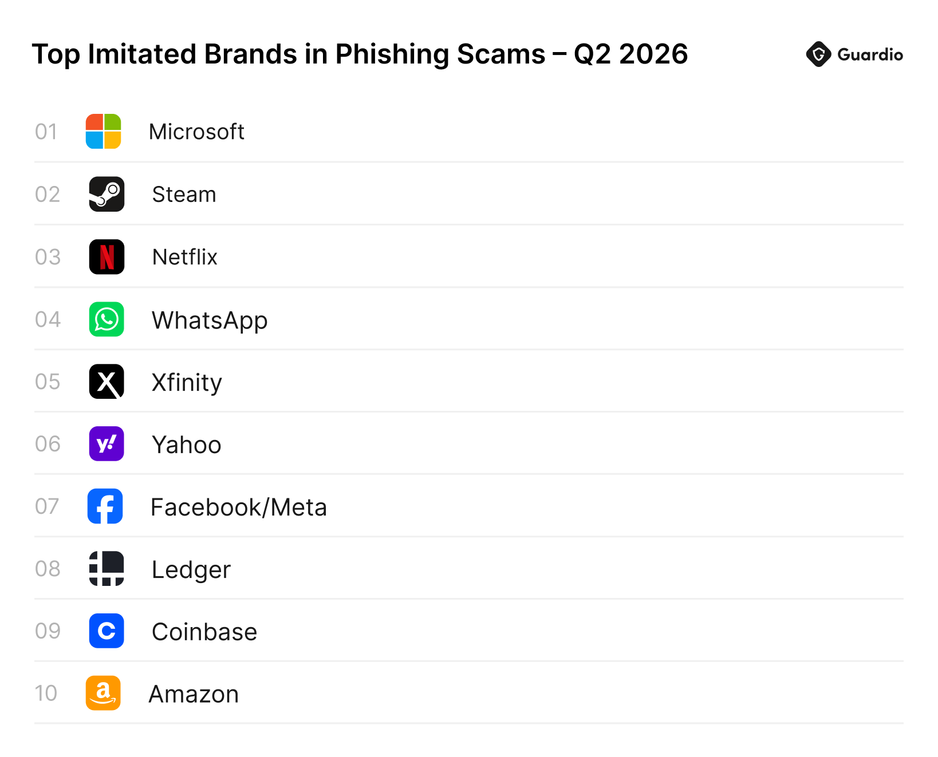938x757 pixels.
Task: Click rank number 10
Action: pyautogui.click(x=46, y=693)
